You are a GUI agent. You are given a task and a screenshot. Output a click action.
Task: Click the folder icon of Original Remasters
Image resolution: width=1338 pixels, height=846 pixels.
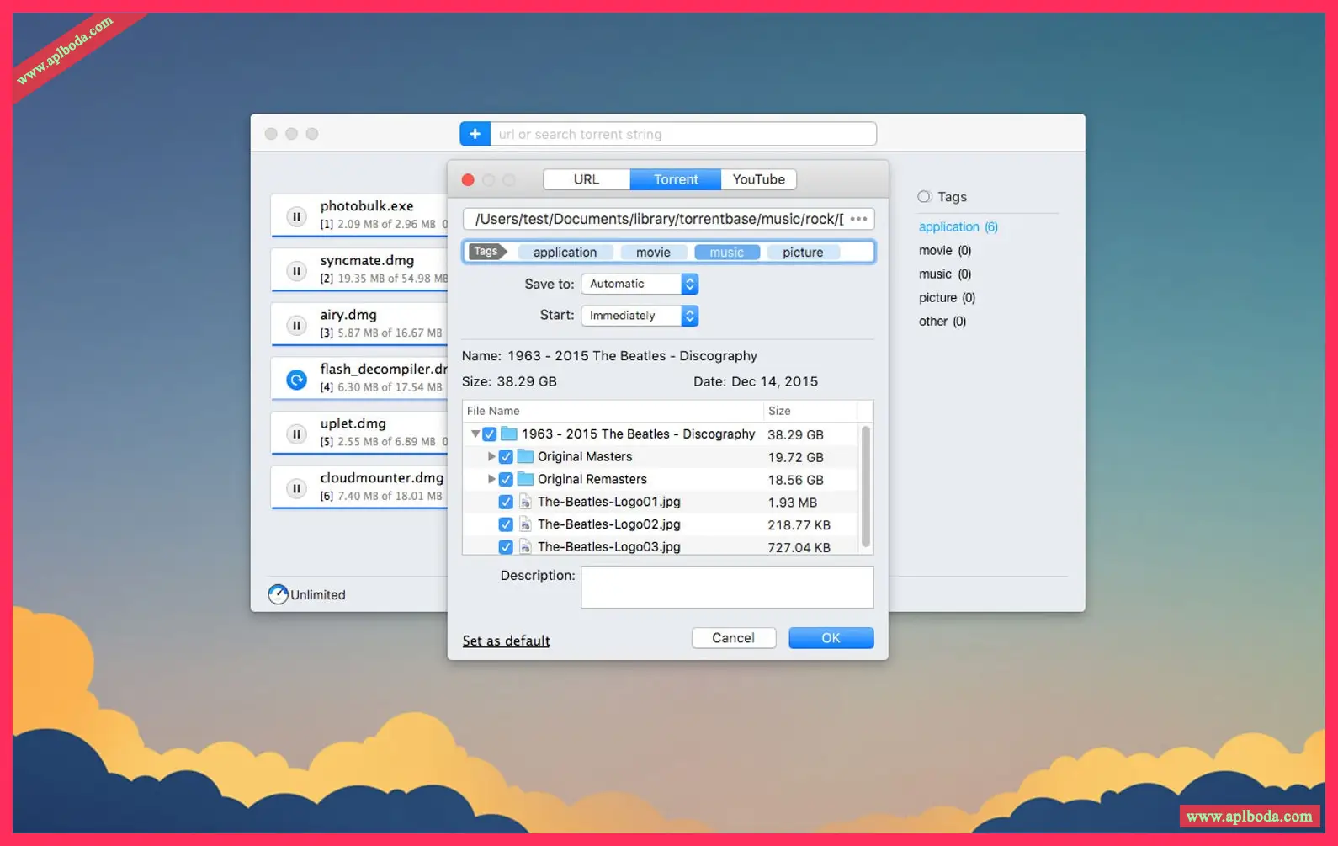pyautogui.click(x=525, y=479)
